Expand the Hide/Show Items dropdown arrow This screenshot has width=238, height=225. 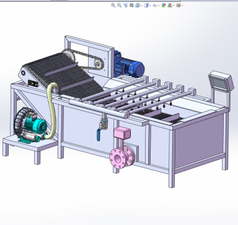159,6
